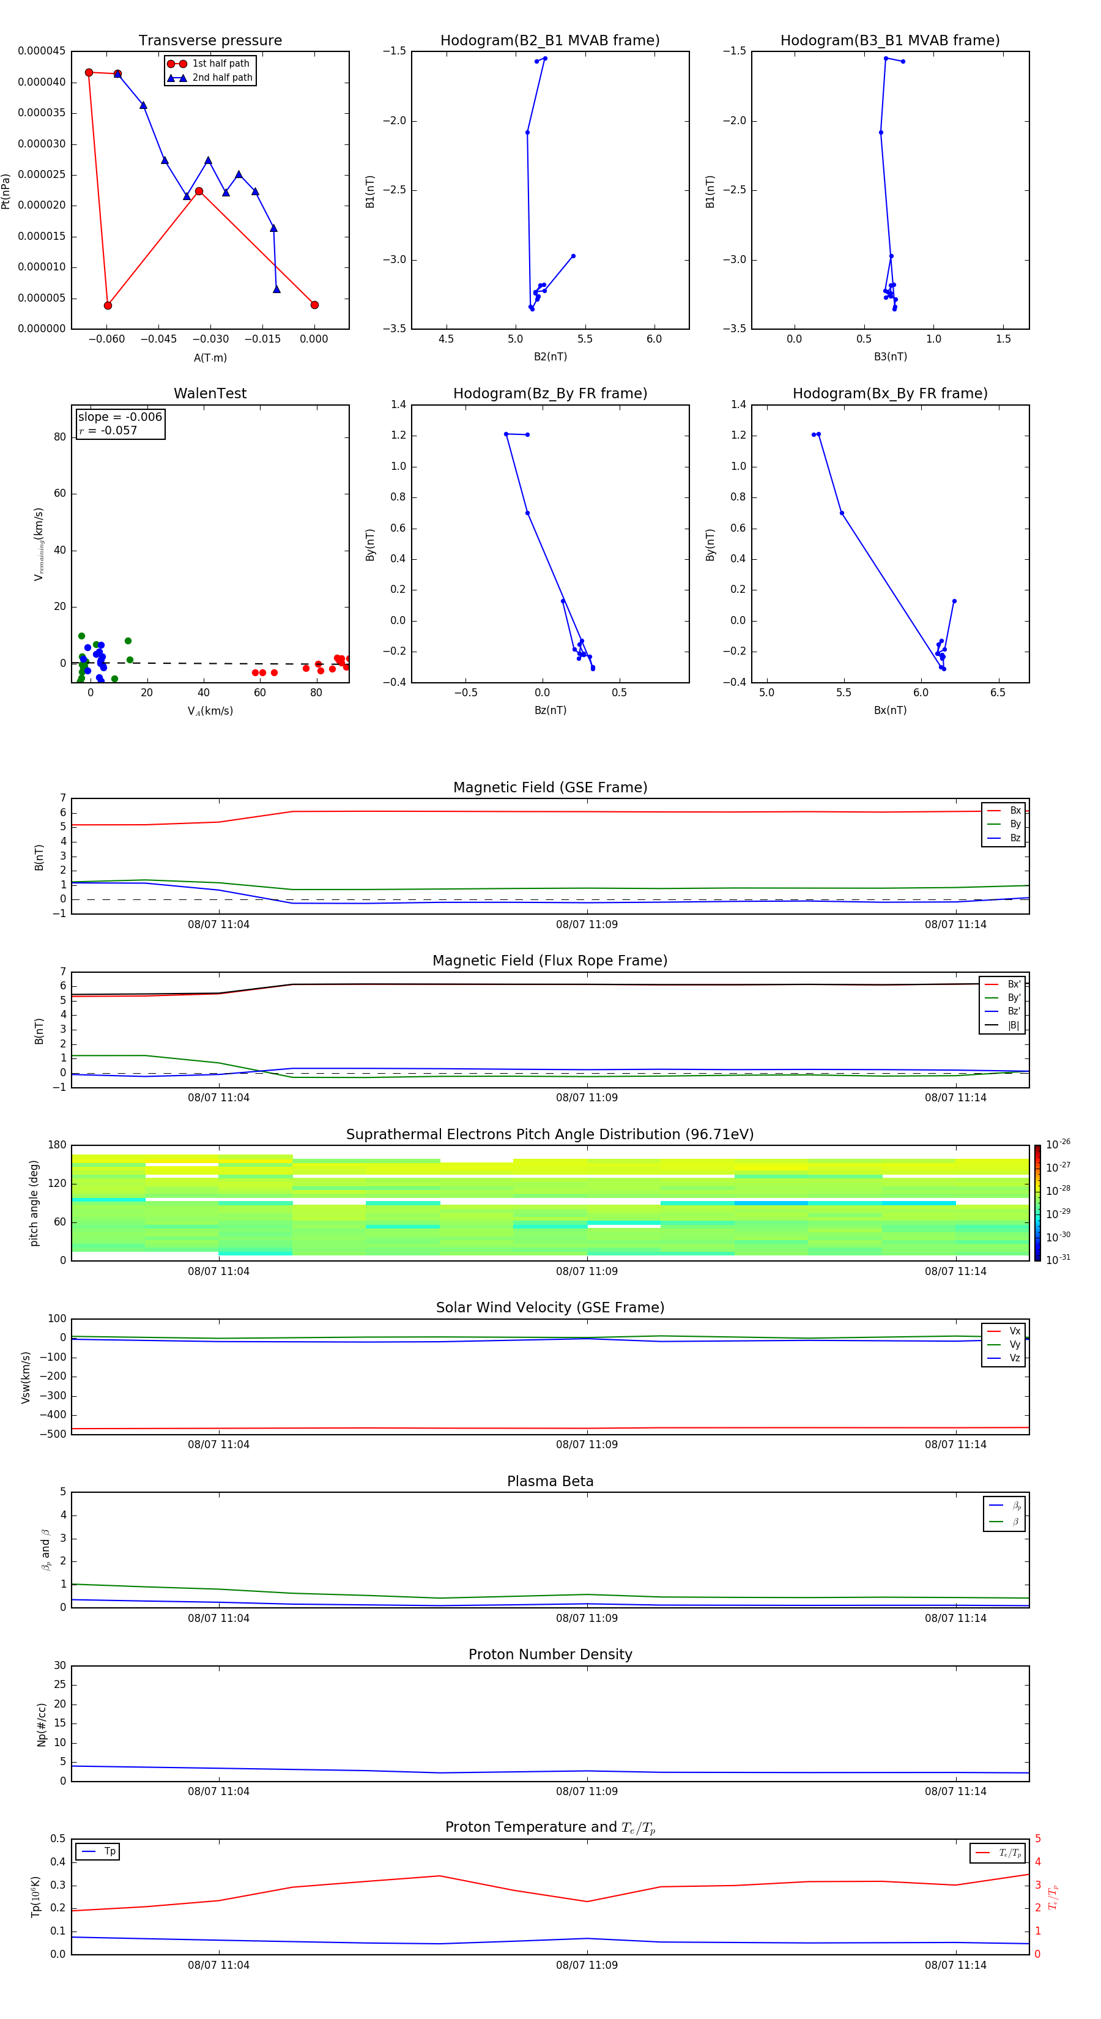Click the 'A(T·m)' x-axis label
This screenshot has width=1101, height=2019.
tap(210, 357)
